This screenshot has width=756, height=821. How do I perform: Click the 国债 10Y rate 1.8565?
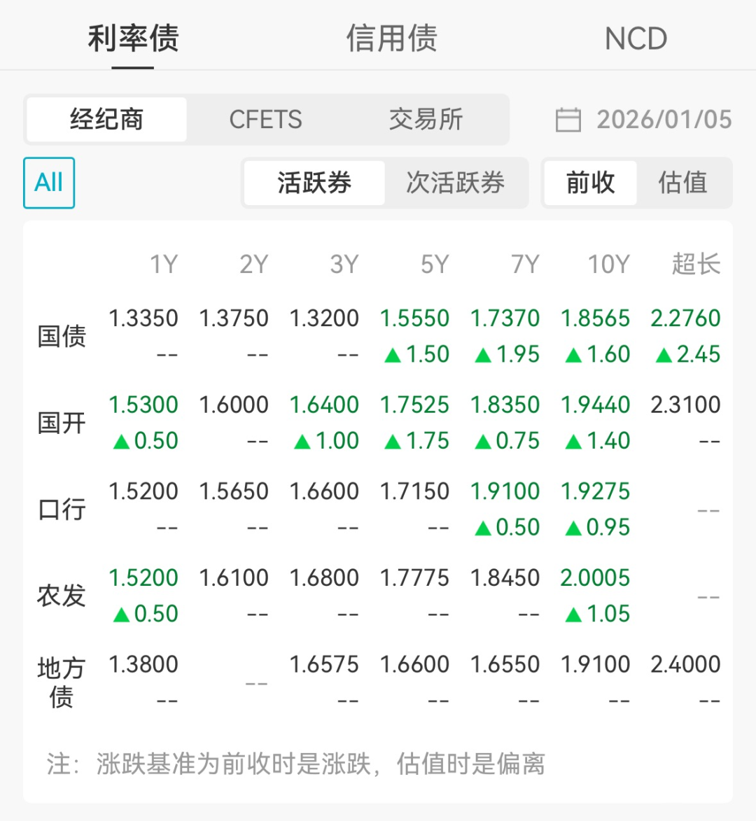(x=598, y=318)
